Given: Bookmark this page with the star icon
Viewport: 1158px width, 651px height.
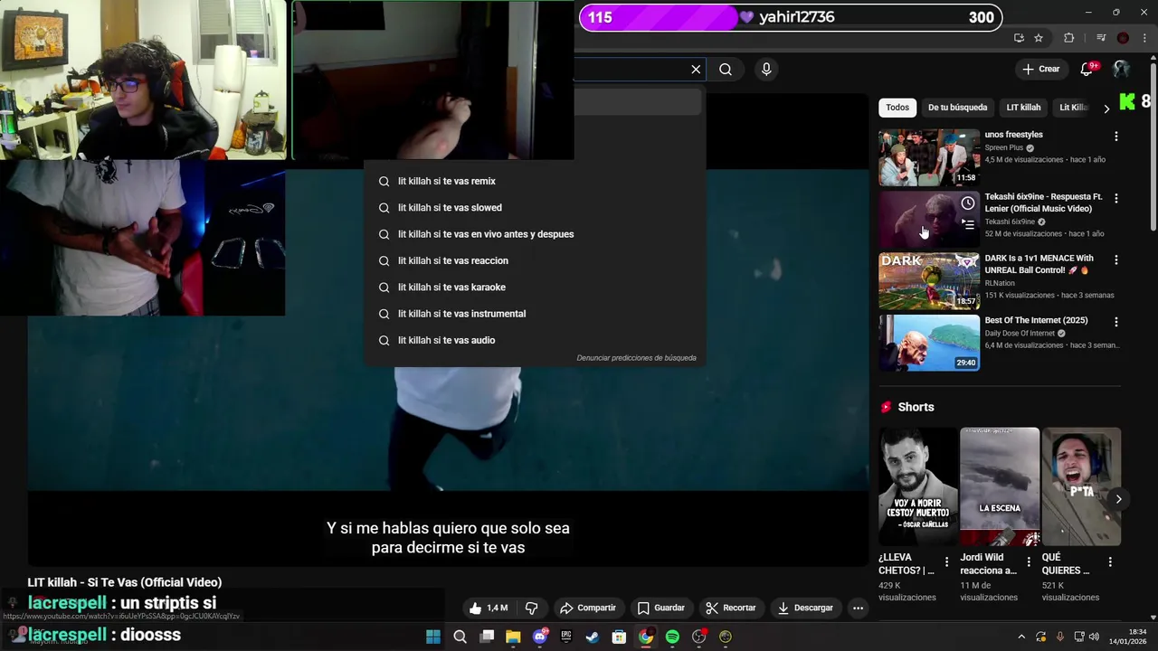Looking at the screenshot, I should pyautogui.click(x=1039, y=38).
